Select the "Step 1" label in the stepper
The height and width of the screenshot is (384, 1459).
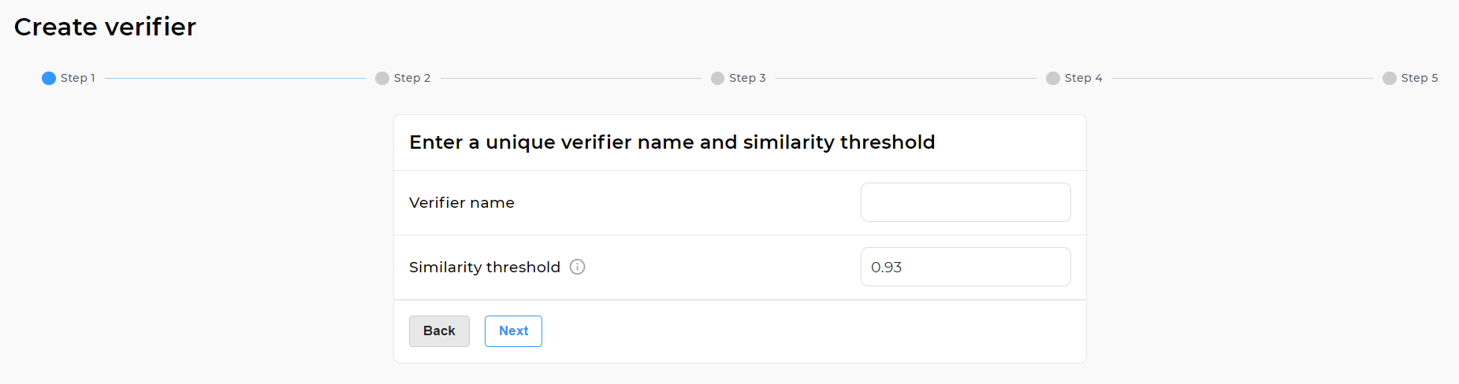pyautogui.click(x=78, y=78)
